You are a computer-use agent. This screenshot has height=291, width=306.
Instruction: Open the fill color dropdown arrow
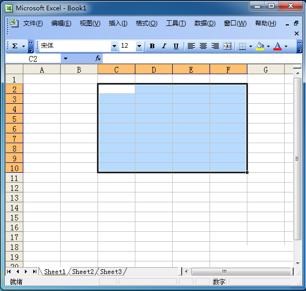pyautogui.click(x=268, y=47)
